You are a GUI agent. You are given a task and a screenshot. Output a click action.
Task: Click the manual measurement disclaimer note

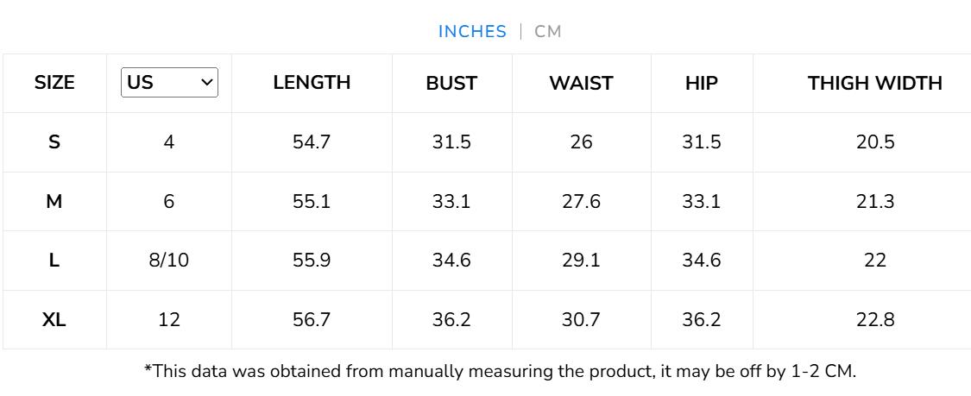tap(500, 372)
